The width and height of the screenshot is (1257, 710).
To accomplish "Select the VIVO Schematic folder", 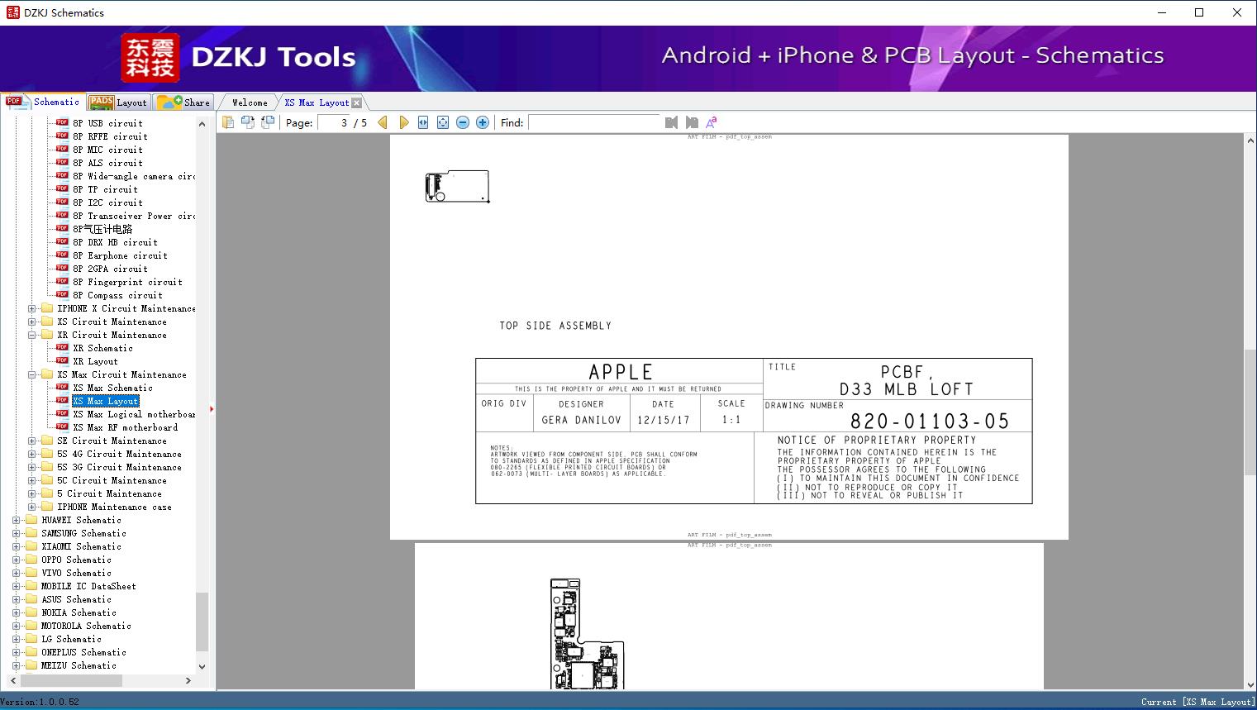I will 76,573.
